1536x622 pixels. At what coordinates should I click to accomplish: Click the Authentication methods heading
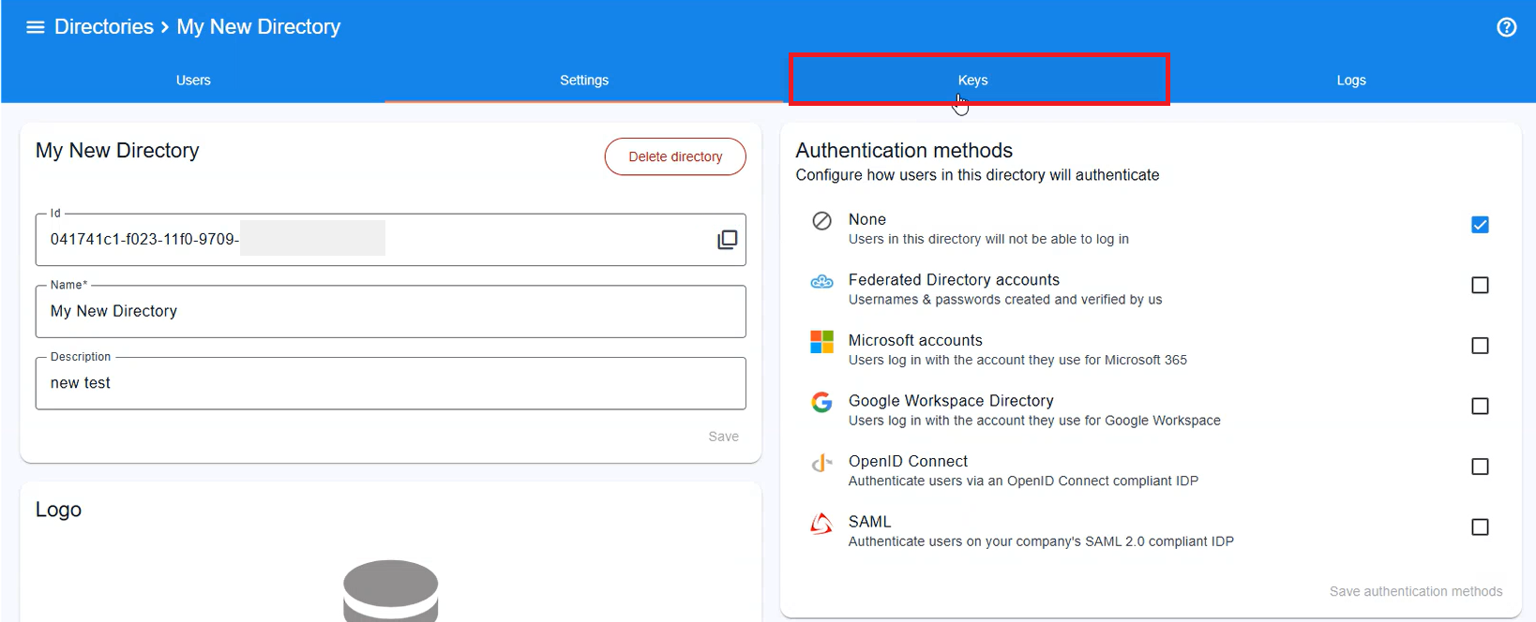904,151
